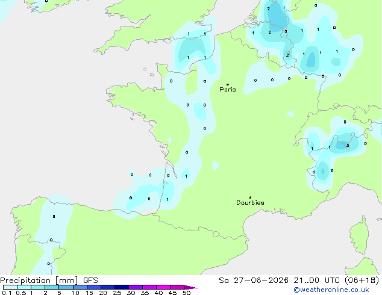Click the '21..00 UTC' forecast time
Image resolution: width=382 pixels, height=295 pixels.
click(x=317, y=281)
